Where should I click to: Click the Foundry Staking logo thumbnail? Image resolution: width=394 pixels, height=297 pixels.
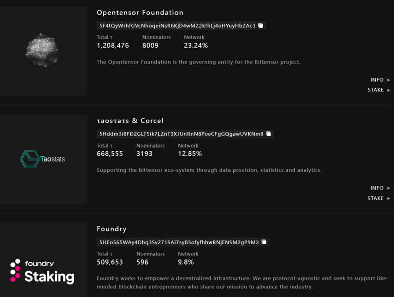(x=43, y=260)
